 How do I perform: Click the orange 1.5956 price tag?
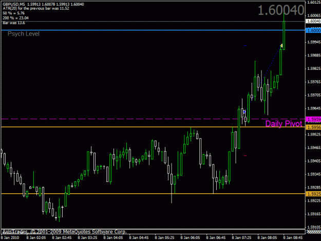pos(313,127)
